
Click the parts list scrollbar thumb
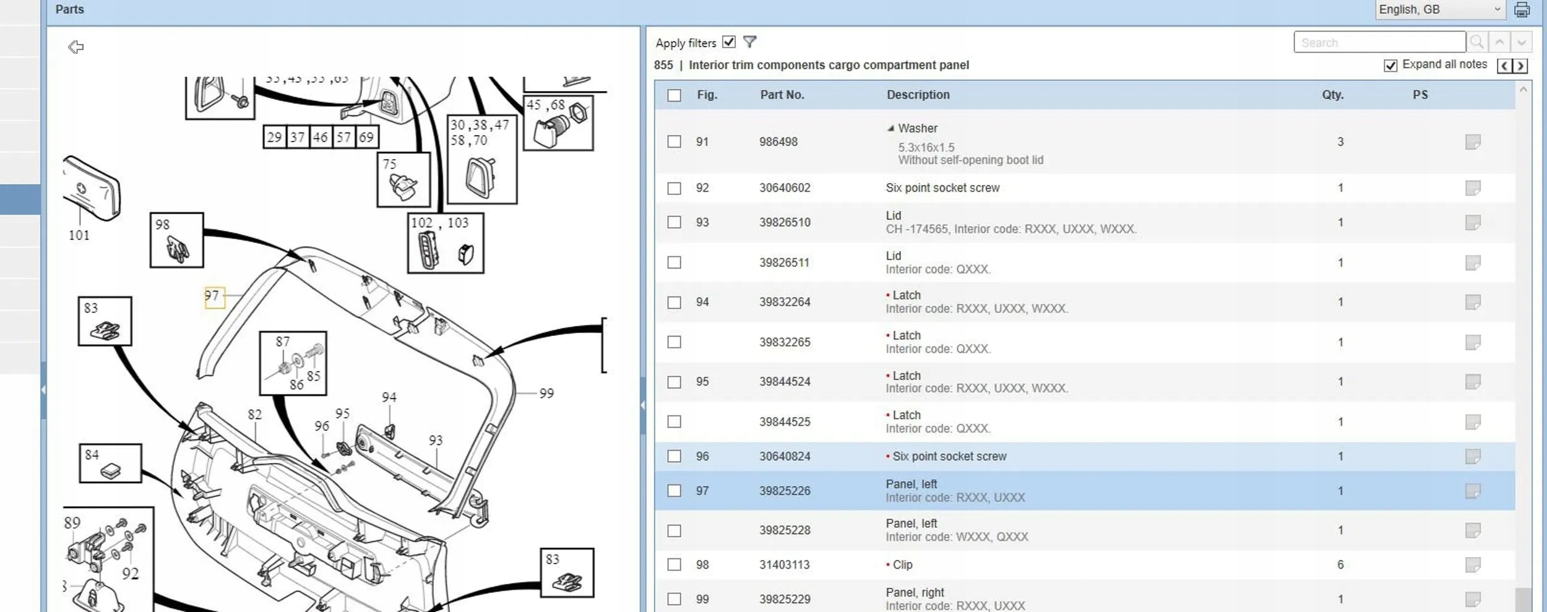1523,600
